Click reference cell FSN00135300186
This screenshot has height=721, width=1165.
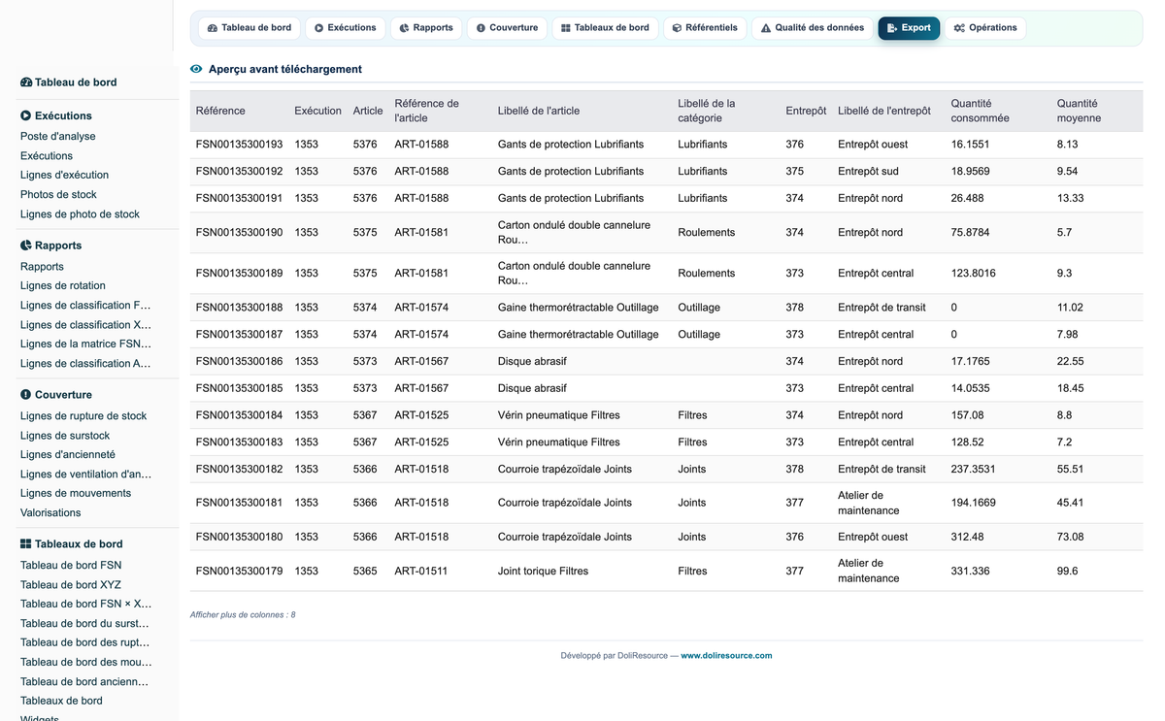click(x=239, y=361)
